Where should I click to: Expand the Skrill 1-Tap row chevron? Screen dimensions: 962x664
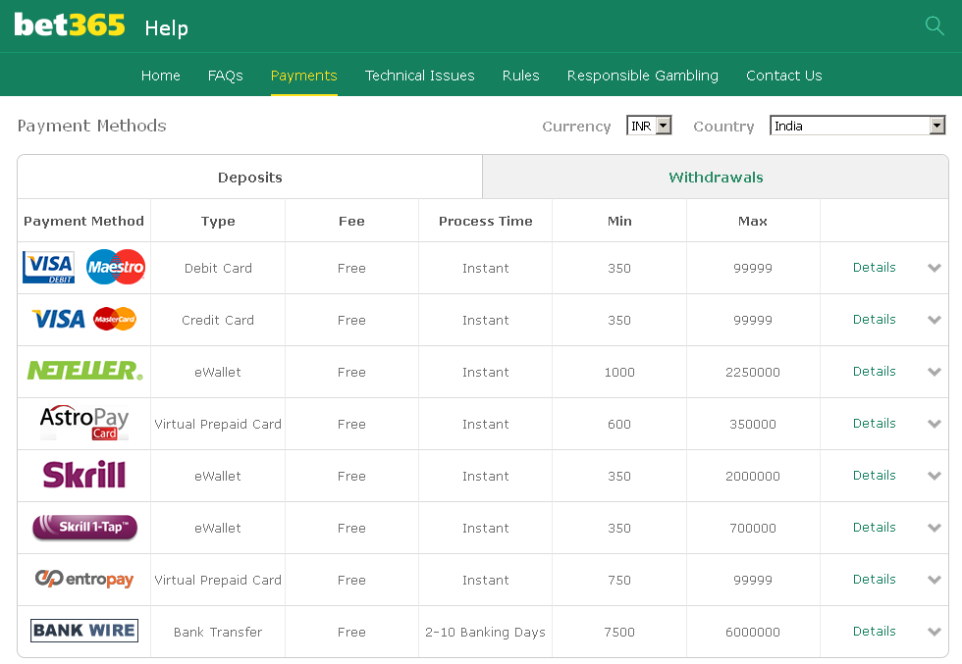coord(935,528)
